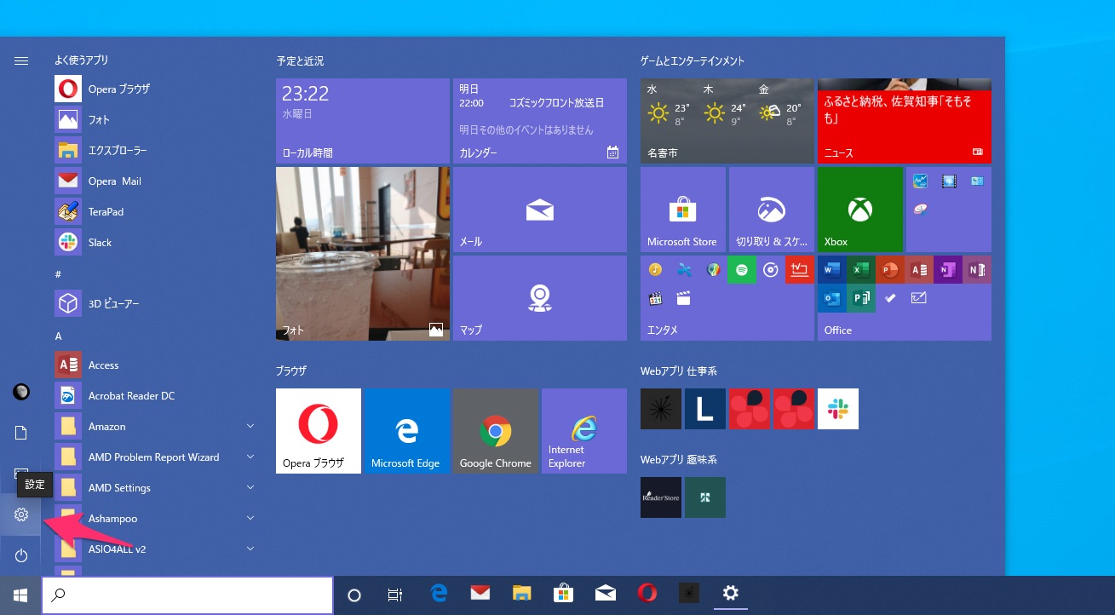Launch the Internet Explorer tile
The height and width of the screenshot is (615, 1115).
pyautogui.click(x=584, y=431)
